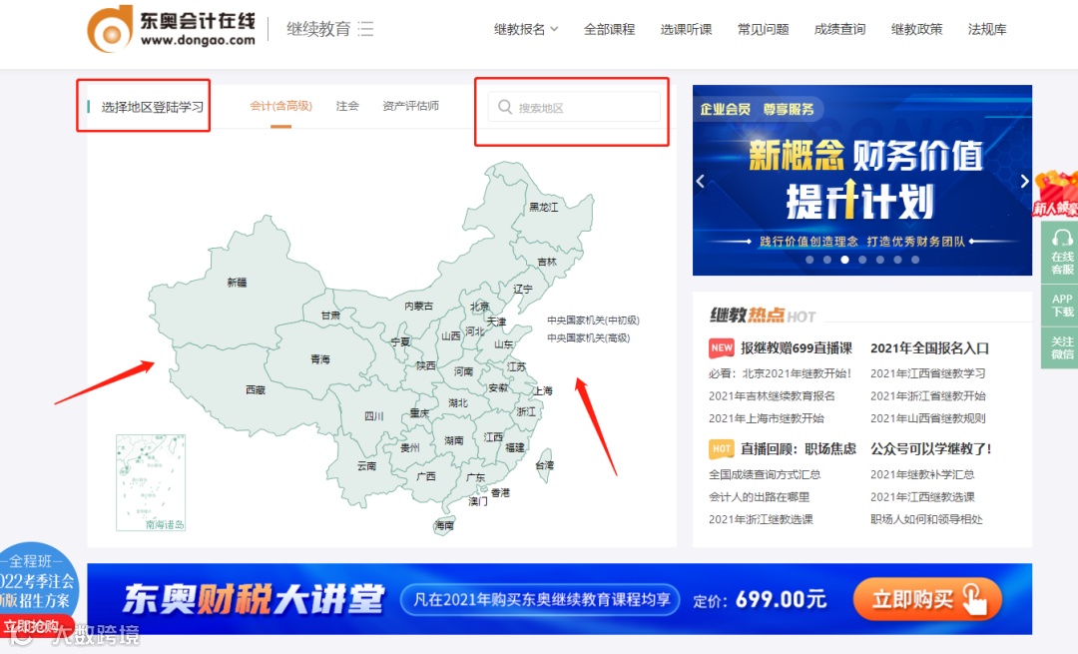Open 2021年继教补学汇总 link
Image resolution: width=1078 pixels, height=654 pixels.
click(x=922, y=474)
